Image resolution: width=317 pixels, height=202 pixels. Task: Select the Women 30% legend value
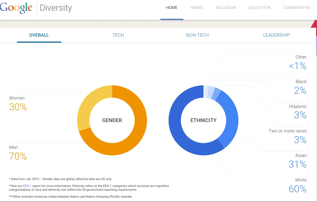pos(18,107)
